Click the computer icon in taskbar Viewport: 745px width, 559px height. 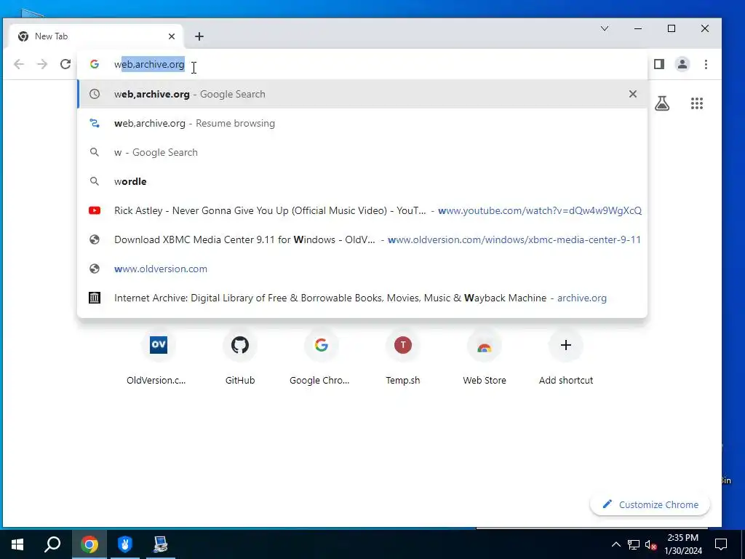tap(161, 544)
